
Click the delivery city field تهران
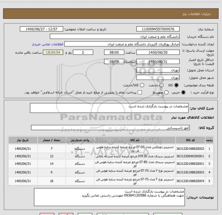click(158, 78)
